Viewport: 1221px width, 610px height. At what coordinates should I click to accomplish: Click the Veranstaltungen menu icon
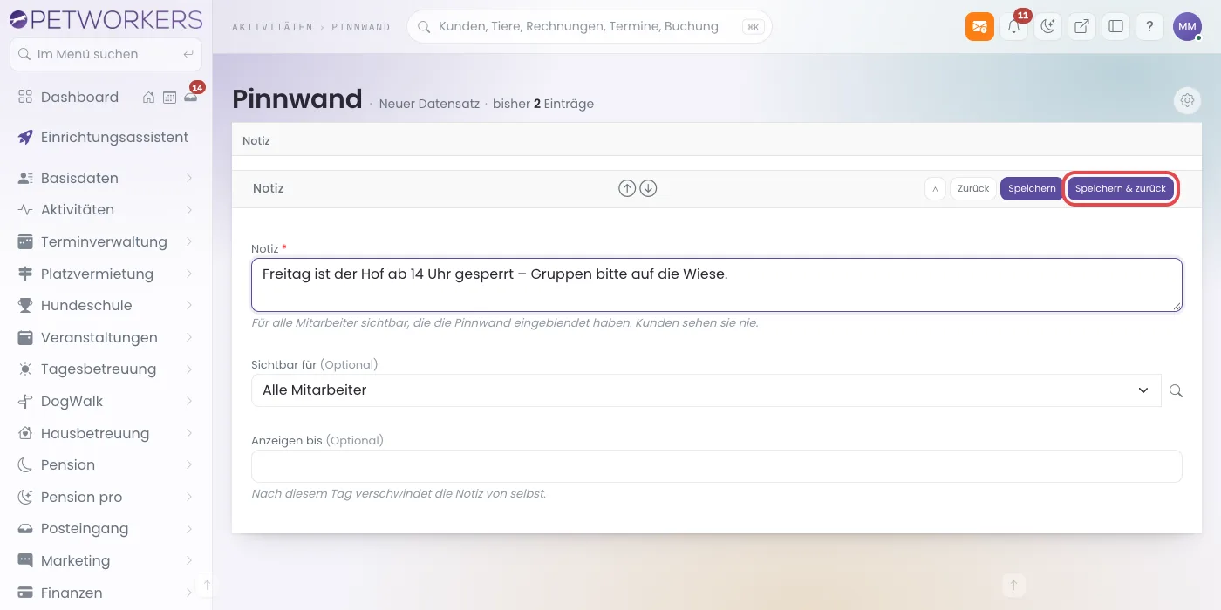(25, 337)
